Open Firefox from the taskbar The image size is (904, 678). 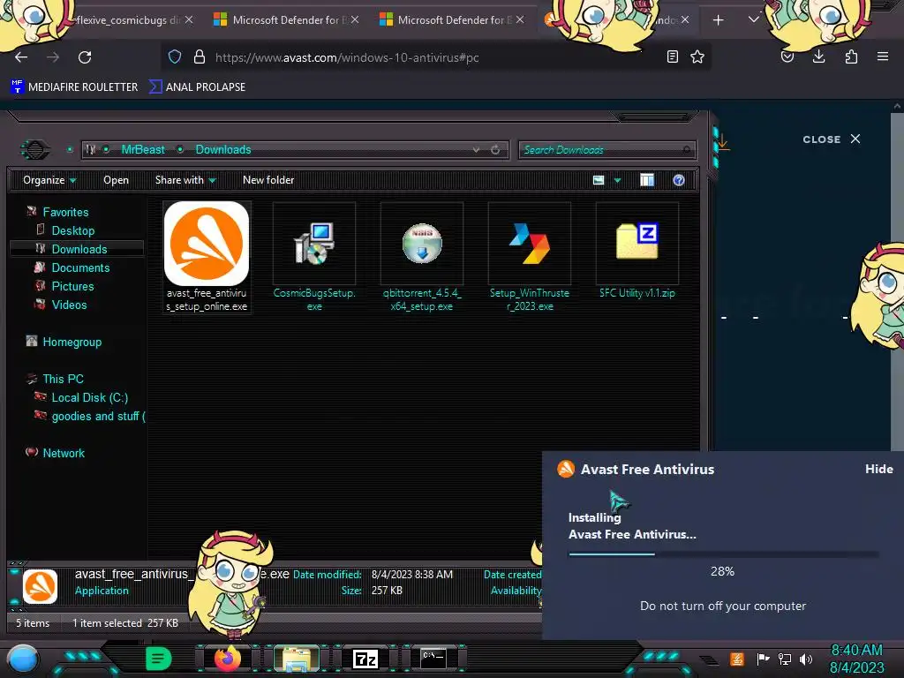click(x=228, y=659)
